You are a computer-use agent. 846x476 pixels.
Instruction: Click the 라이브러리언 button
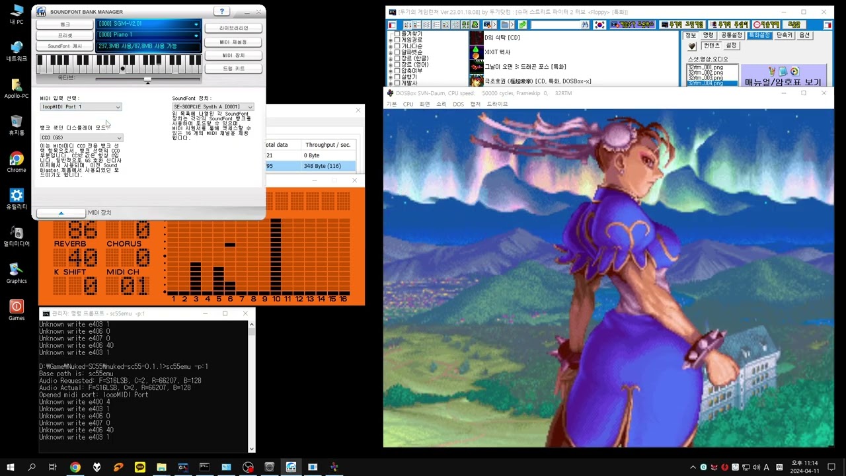pos(234,28)
